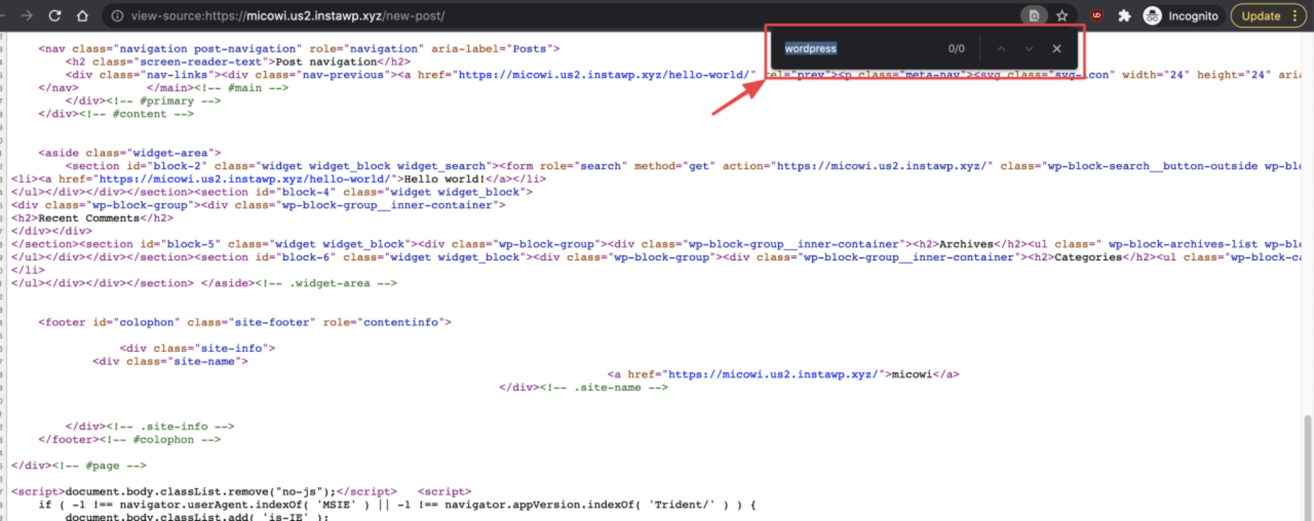This screenshot has width=1314, height=521.
Task: Open the Hello world! list item href link
Action: click(244, 179)
